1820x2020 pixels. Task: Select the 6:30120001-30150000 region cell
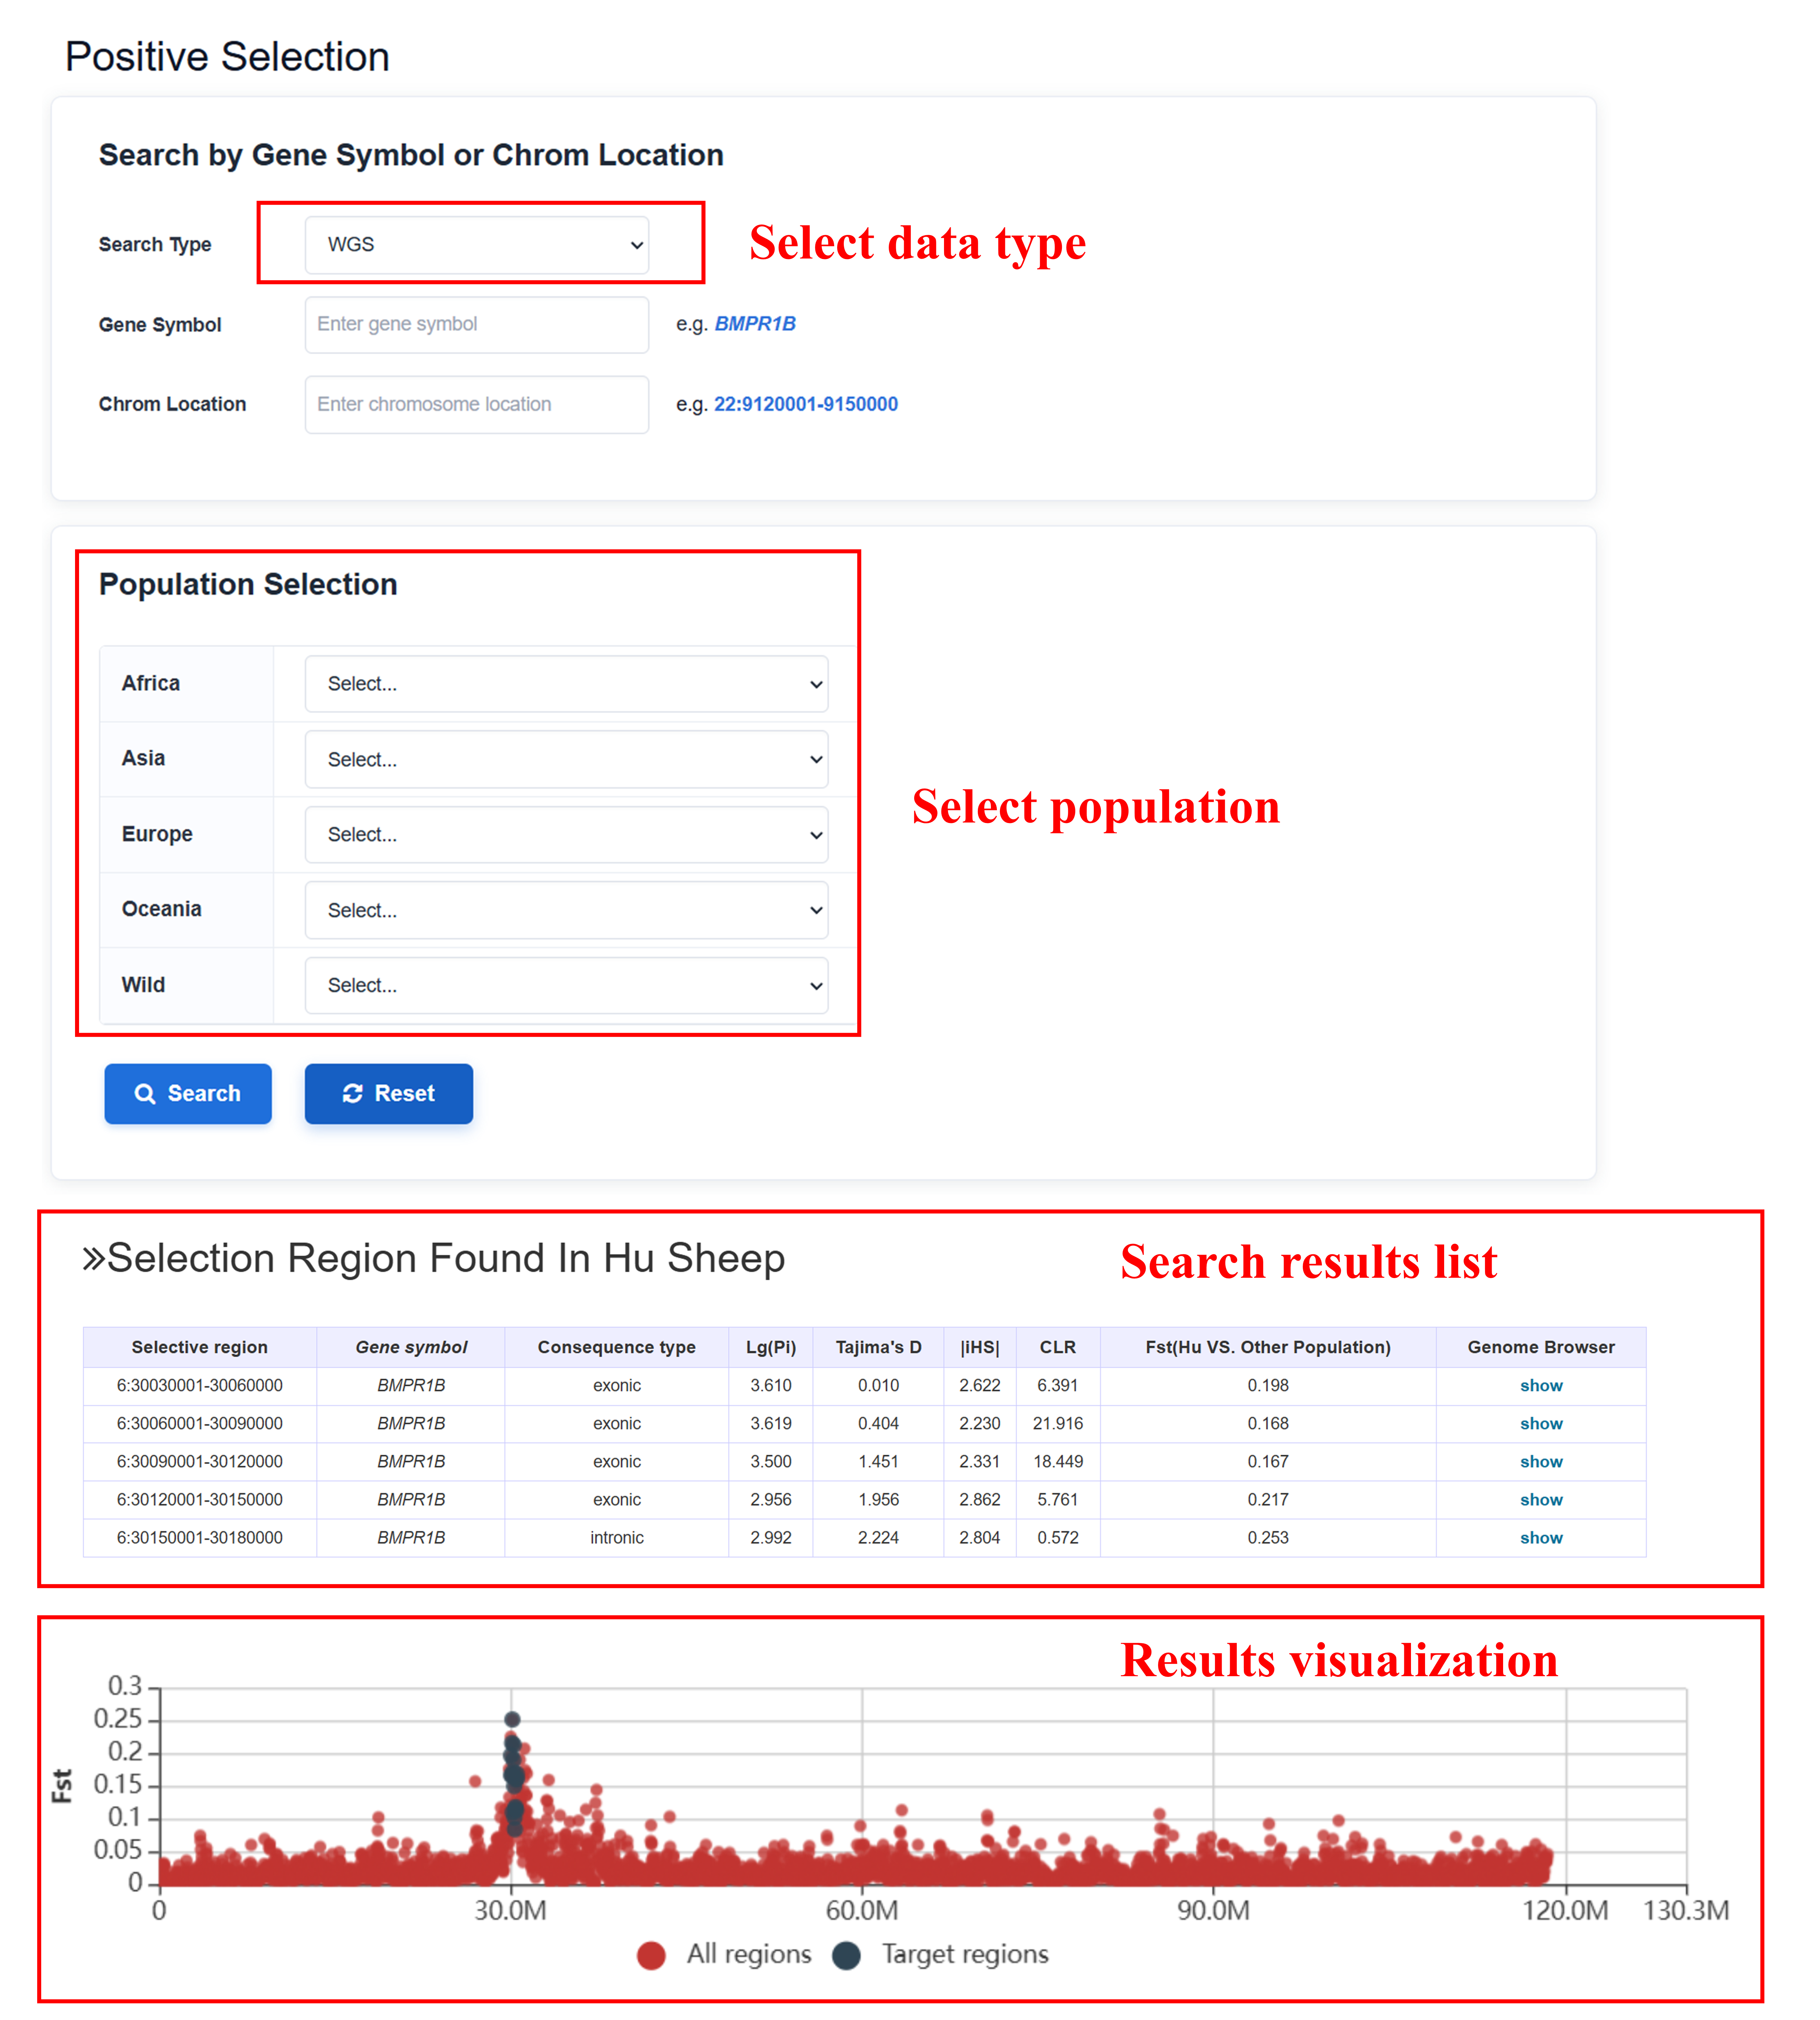point(200,1500)
